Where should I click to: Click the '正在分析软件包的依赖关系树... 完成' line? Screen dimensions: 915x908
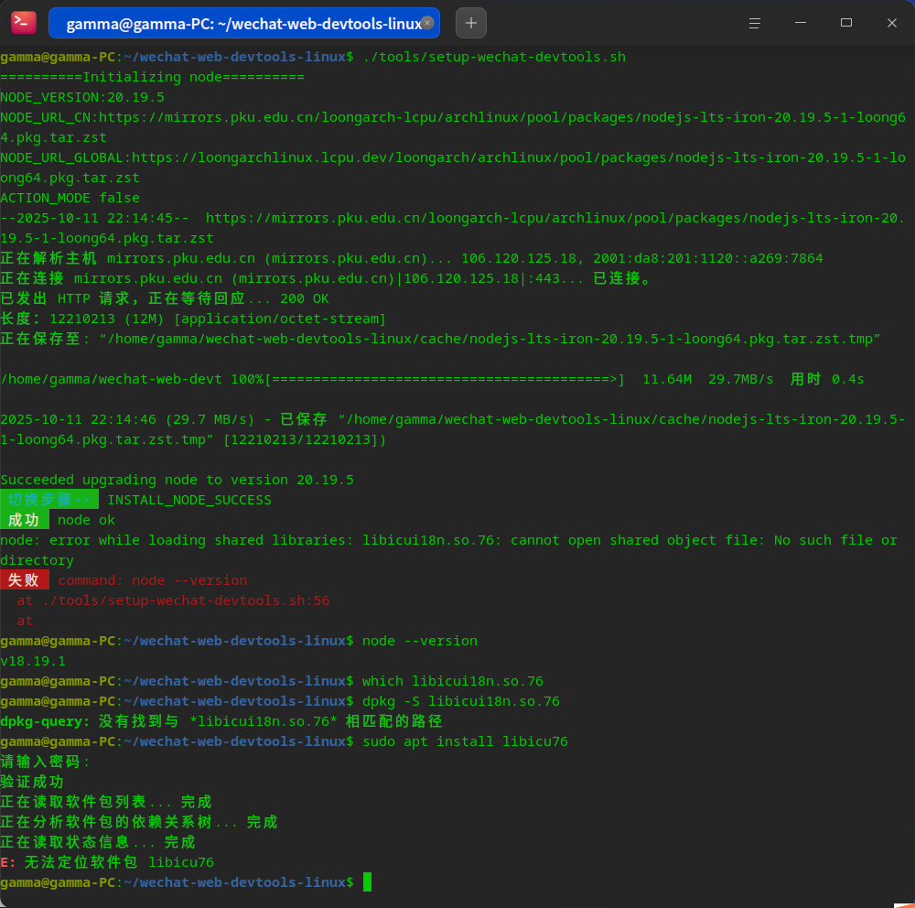(139, 822)
